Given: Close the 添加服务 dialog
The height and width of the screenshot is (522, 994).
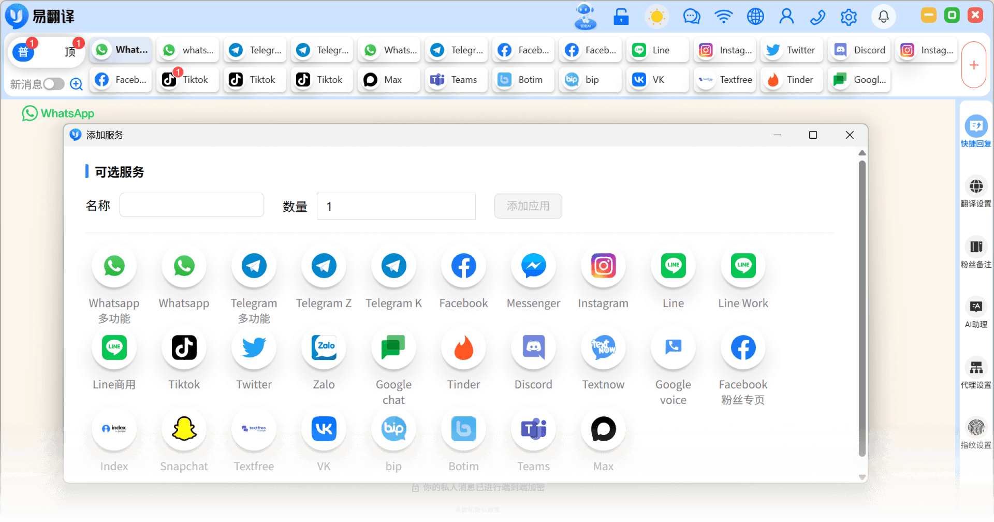Looking at the screenshot, I should 850,135.
